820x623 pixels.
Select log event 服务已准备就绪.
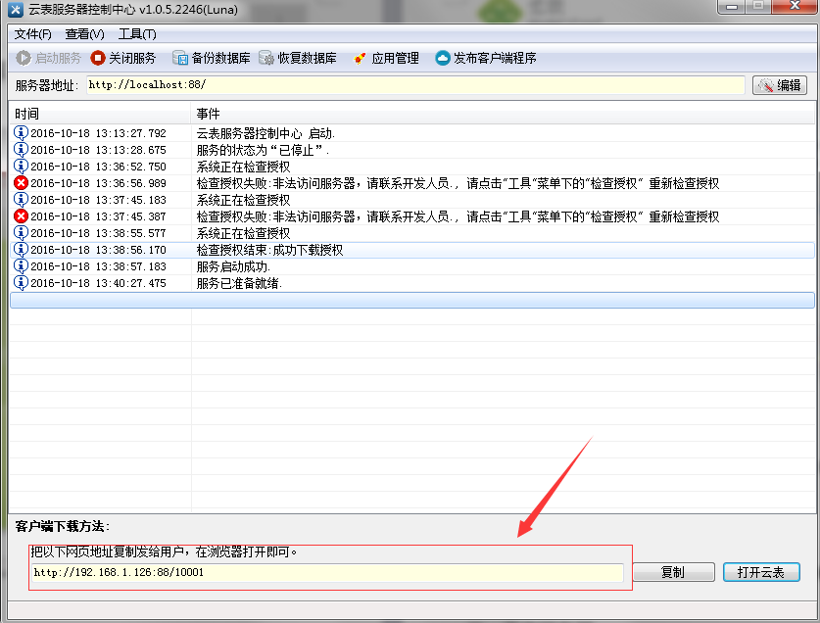tap(239, 283)
